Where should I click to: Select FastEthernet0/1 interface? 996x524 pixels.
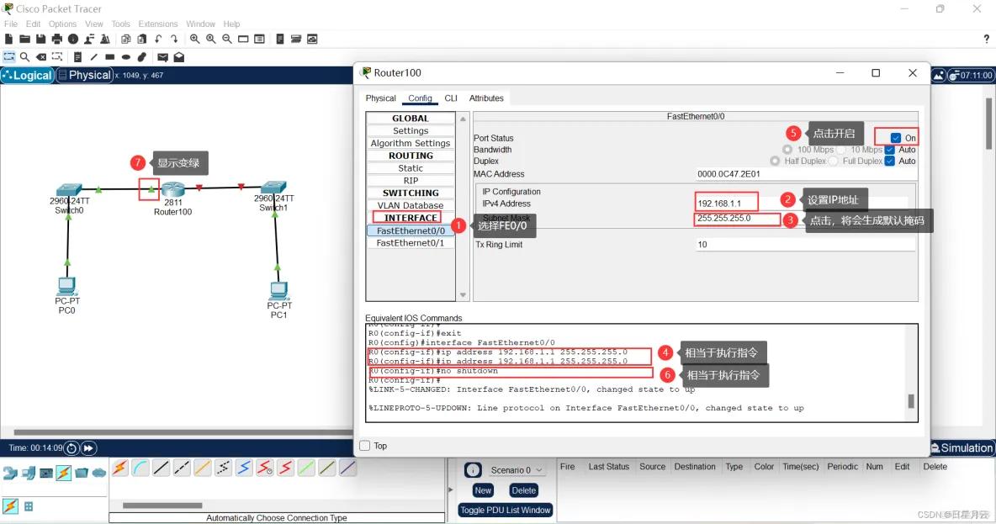coord(411,243)
